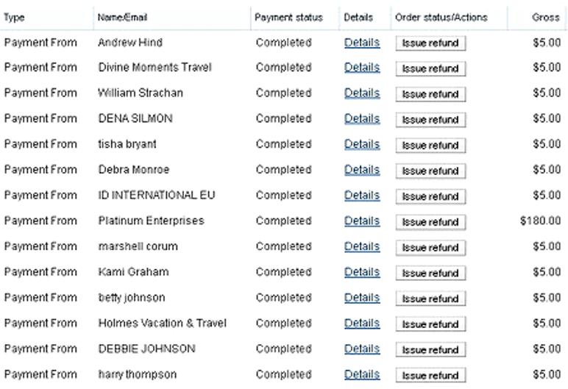Refund the ID INTERNATIONAL EU payment
Image resolution: width=568 pixels, height=389 pixels.
coord(430,196)
